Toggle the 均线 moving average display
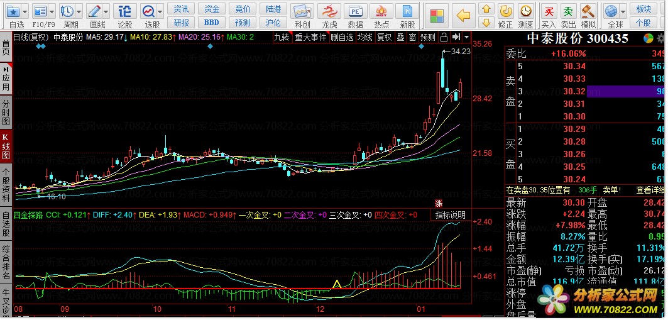668x320 pixels. (364, 37)
